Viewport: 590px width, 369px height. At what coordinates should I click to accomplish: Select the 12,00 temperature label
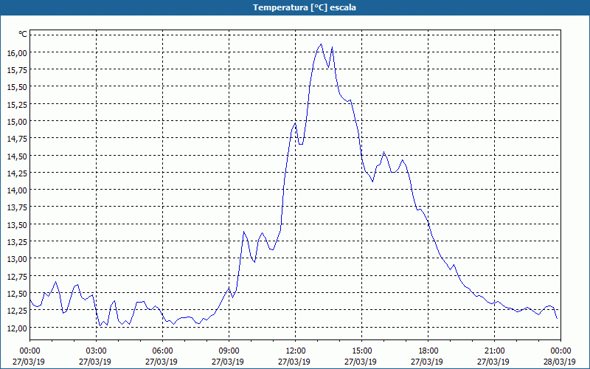point(17,328)
